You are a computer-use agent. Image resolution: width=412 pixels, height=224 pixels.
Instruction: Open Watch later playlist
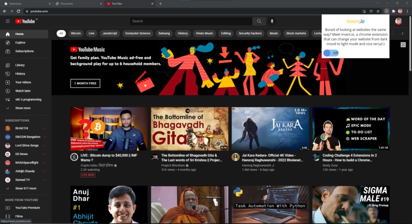point(24,91)
